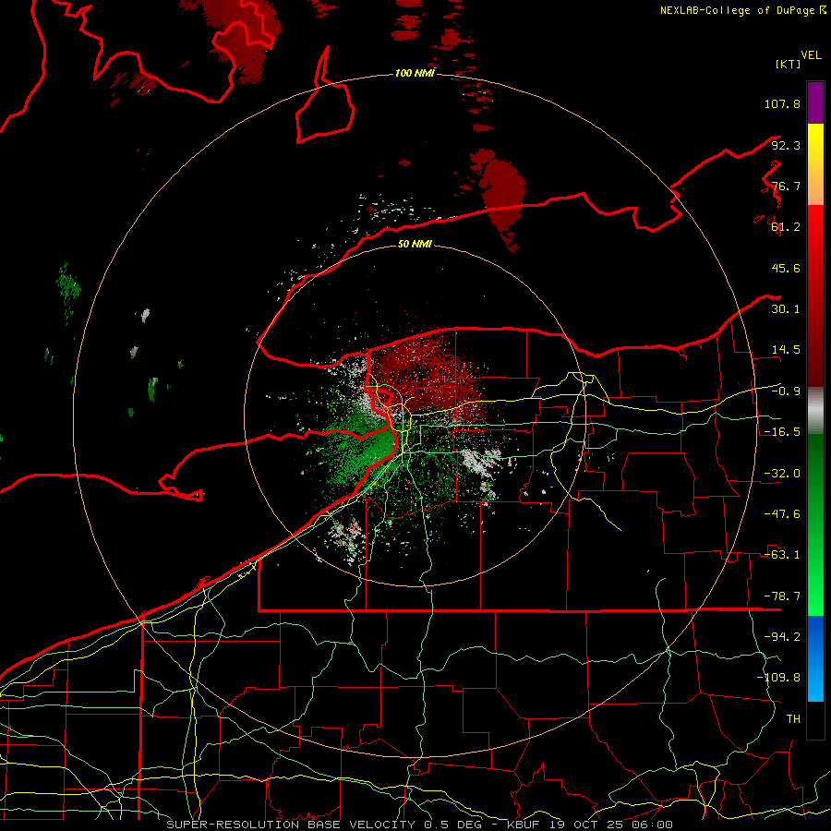The width and height of the screenshot is (831, 831).
Task: Select the -47.6 legend value
Action: (x=782, y=514)
